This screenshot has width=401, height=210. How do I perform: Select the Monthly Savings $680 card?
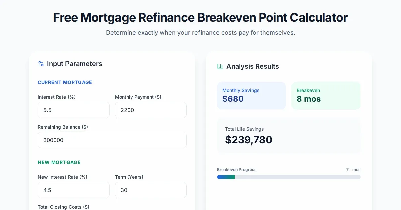pos(251,96)
